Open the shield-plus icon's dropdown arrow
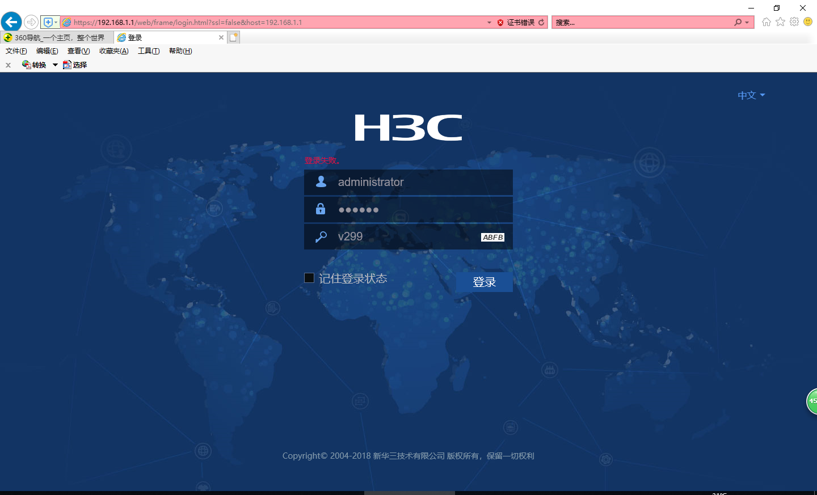Viewport: 817px width, 495px height. coord(56,22)
